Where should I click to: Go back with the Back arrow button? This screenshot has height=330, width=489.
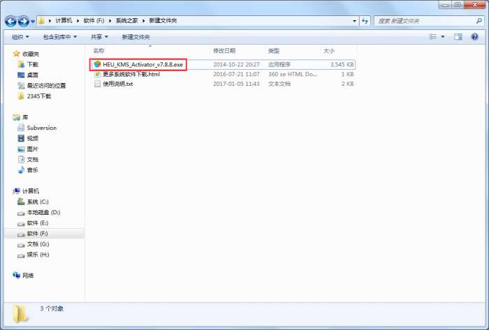pos(11,21)
